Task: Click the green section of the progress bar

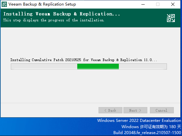Action: (98, 66)
